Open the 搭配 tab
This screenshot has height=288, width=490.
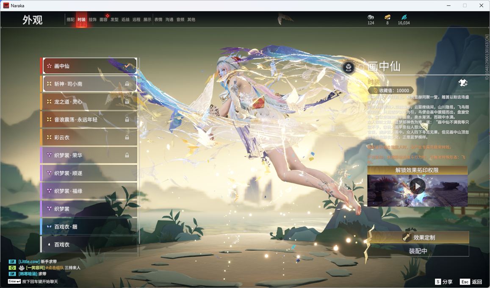[70, 19]
